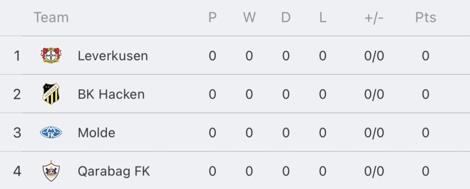Open the BK Hacken team link
The image size is (470, 189).
coord(111,94)
